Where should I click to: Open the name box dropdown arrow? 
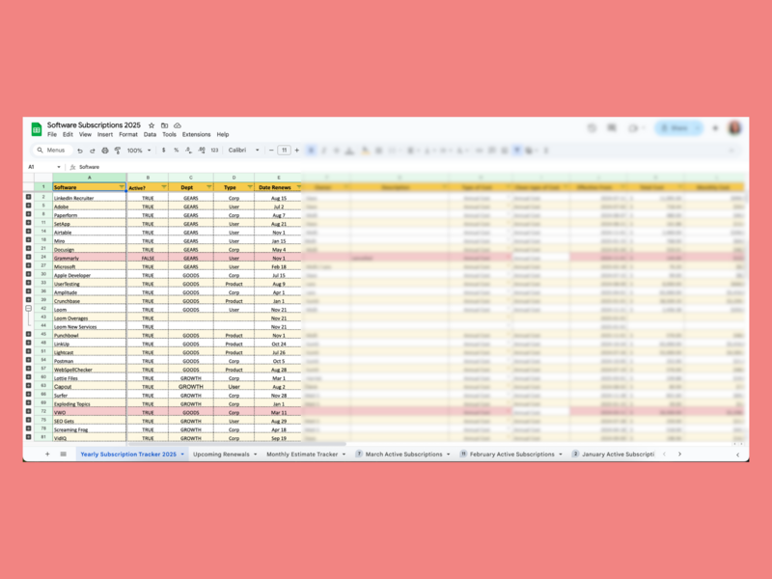(59, 167)
